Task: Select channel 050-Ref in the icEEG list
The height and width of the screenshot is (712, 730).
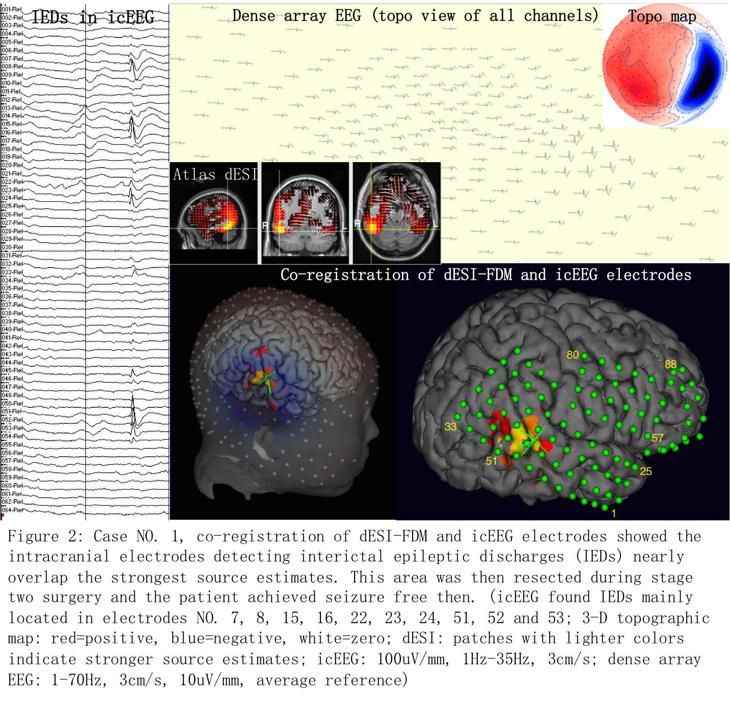Action: (x=12, y=404)
